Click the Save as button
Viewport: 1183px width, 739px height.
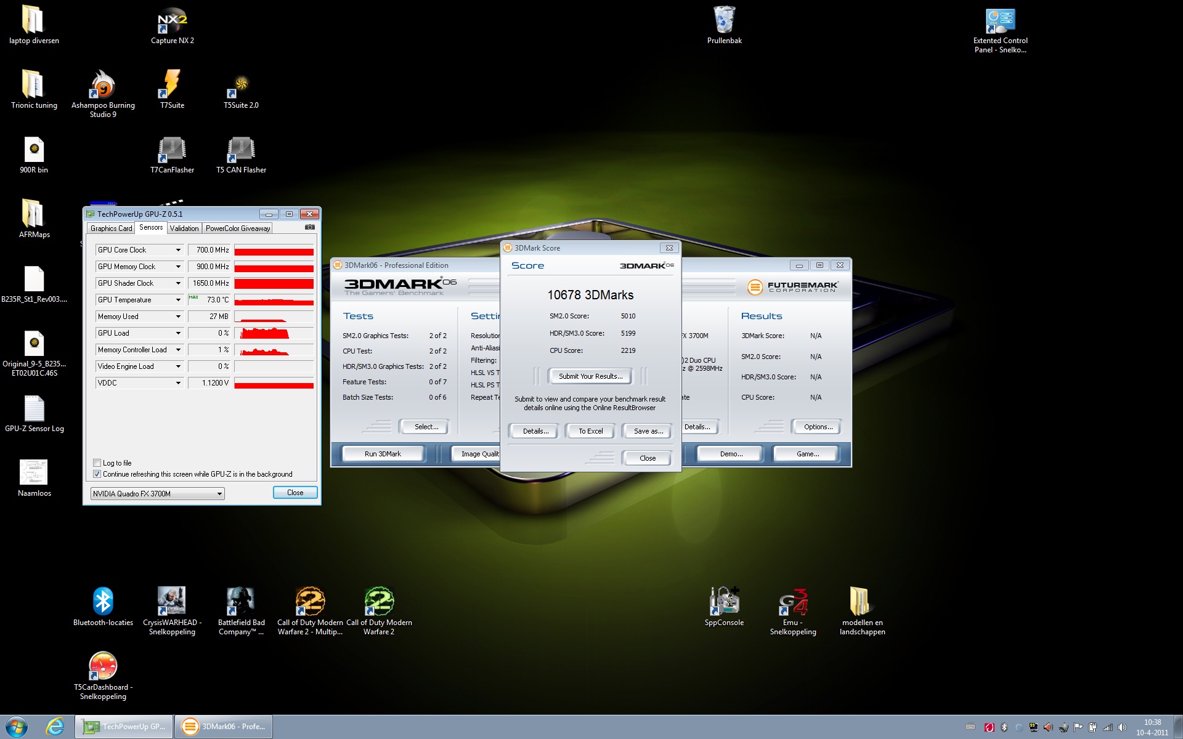coord(648,431)
